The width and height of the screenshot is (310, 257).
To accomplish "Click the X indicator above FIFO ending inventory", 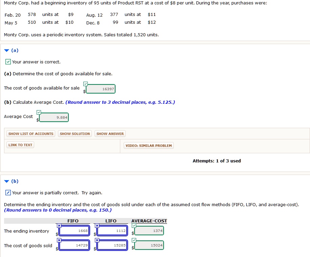I will (x=59, y=225).
